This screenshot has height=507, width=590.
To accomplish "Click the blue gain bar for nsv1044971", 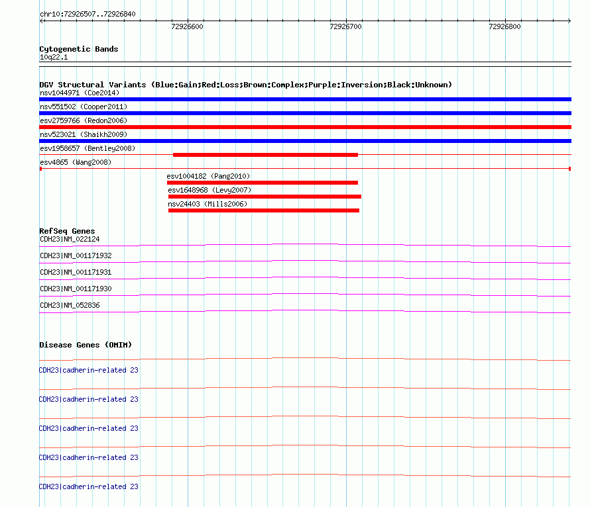I will [305, 99].
